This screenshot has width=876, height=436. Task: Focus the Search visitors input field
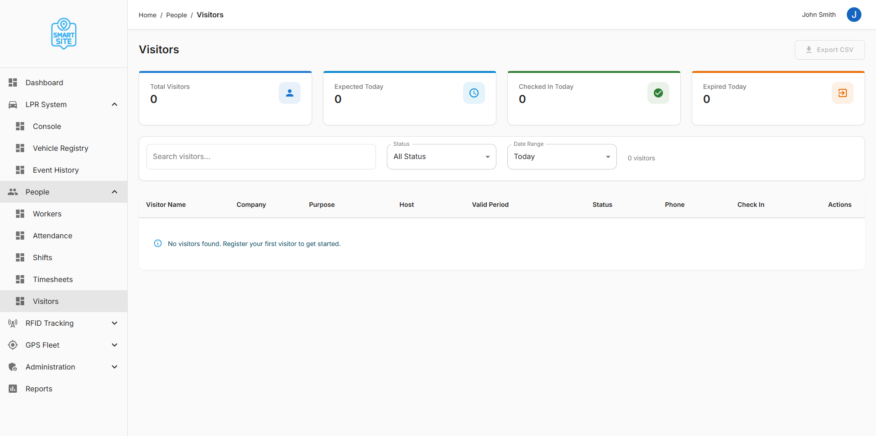point(261,157)
